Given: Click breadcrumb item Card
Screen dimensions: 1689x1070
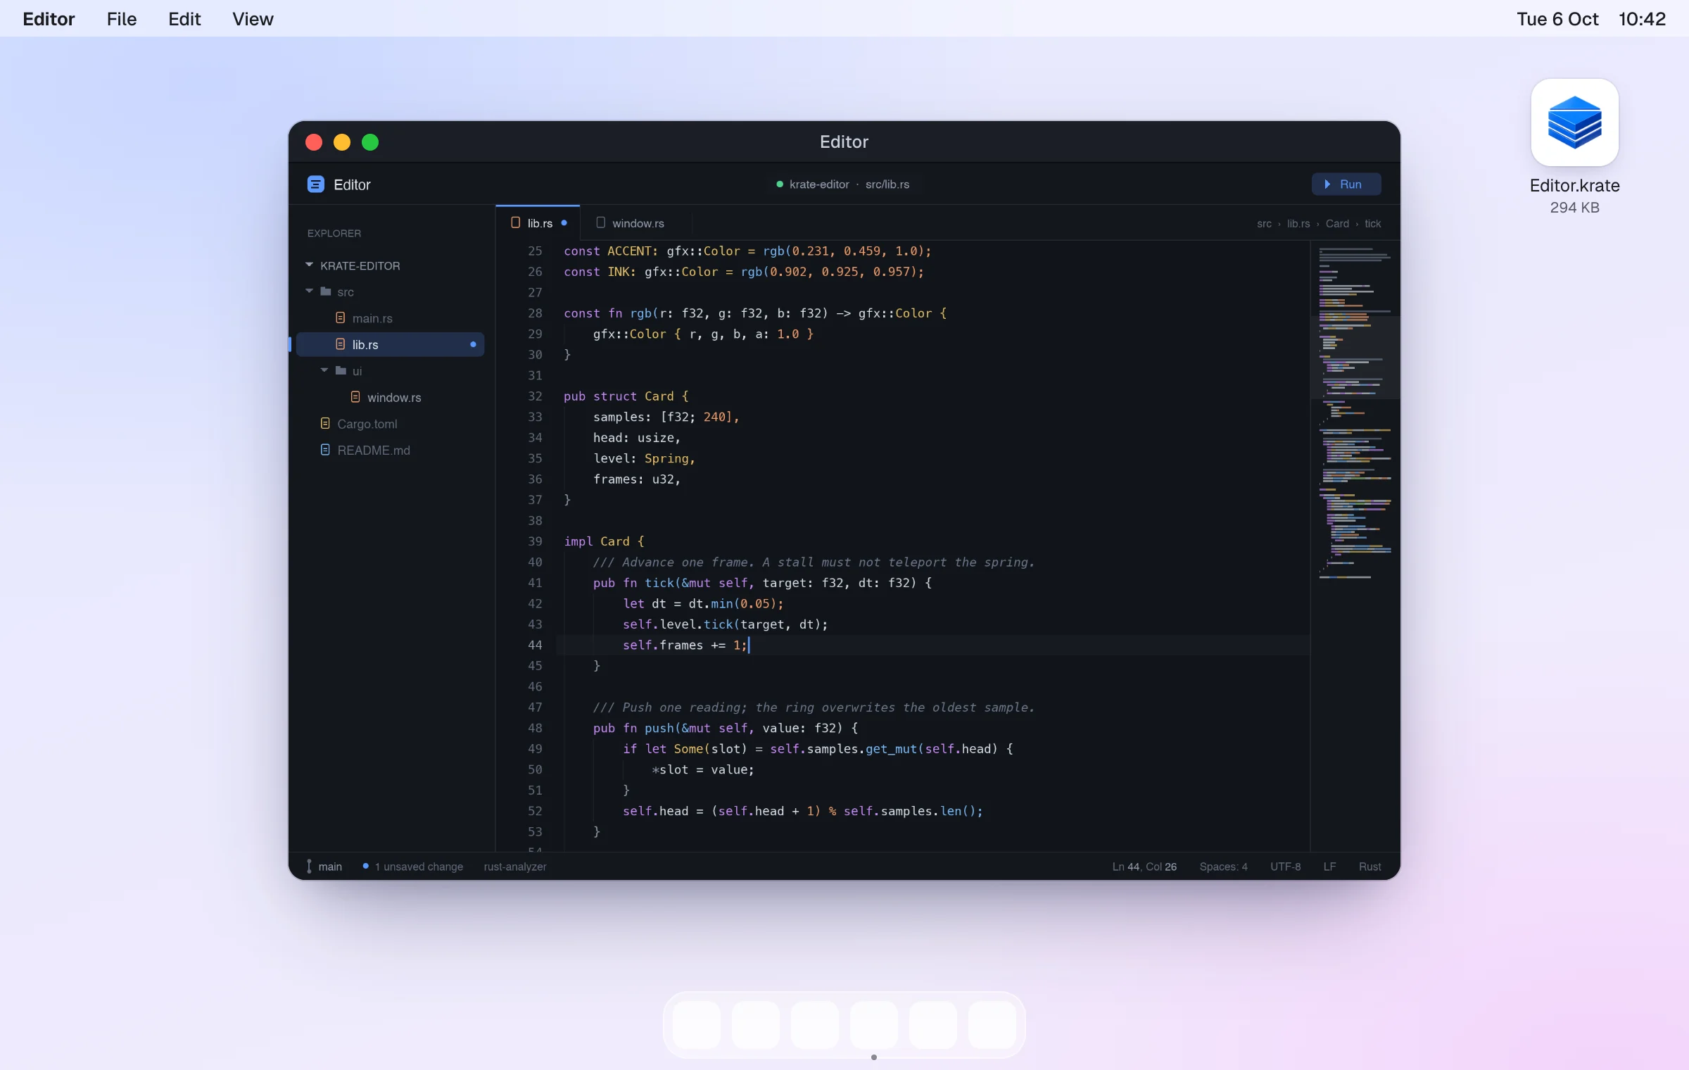Looking at the screenshot, I should (1337, 224).
